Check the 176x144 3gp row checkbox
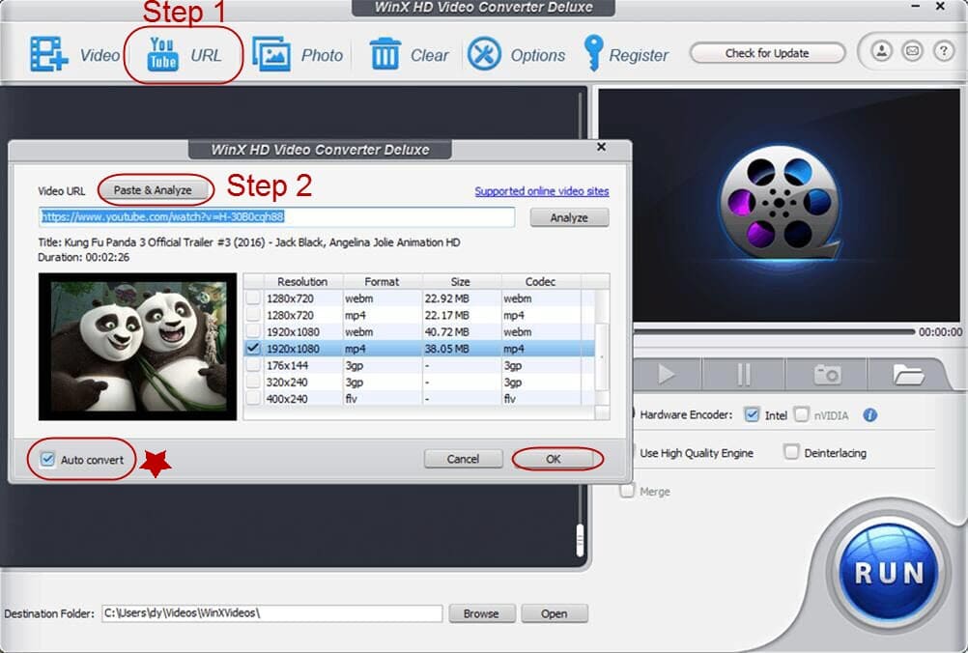 [253, 365]
